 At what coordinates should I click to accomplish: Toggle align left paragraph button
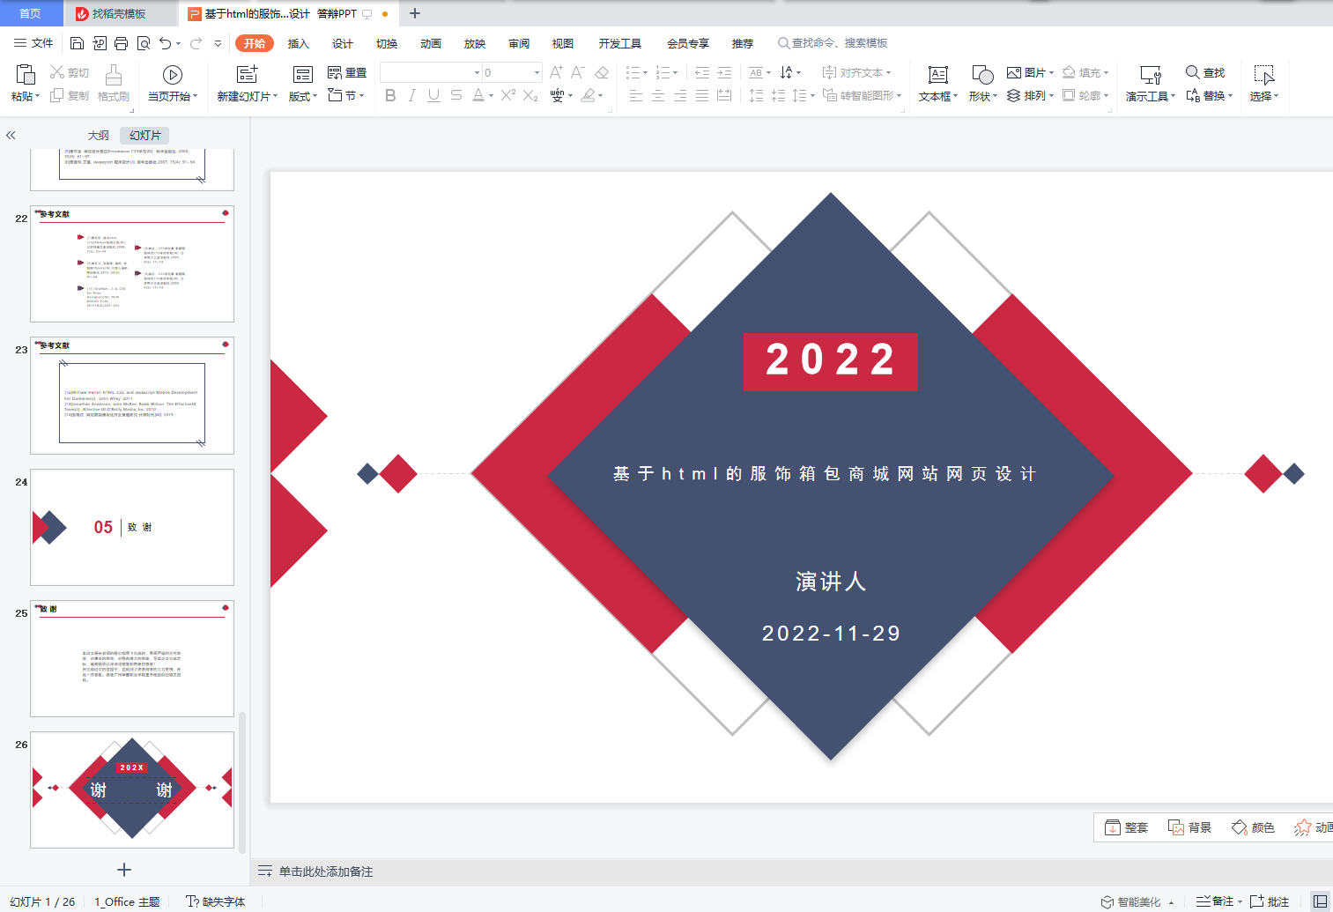636,95
